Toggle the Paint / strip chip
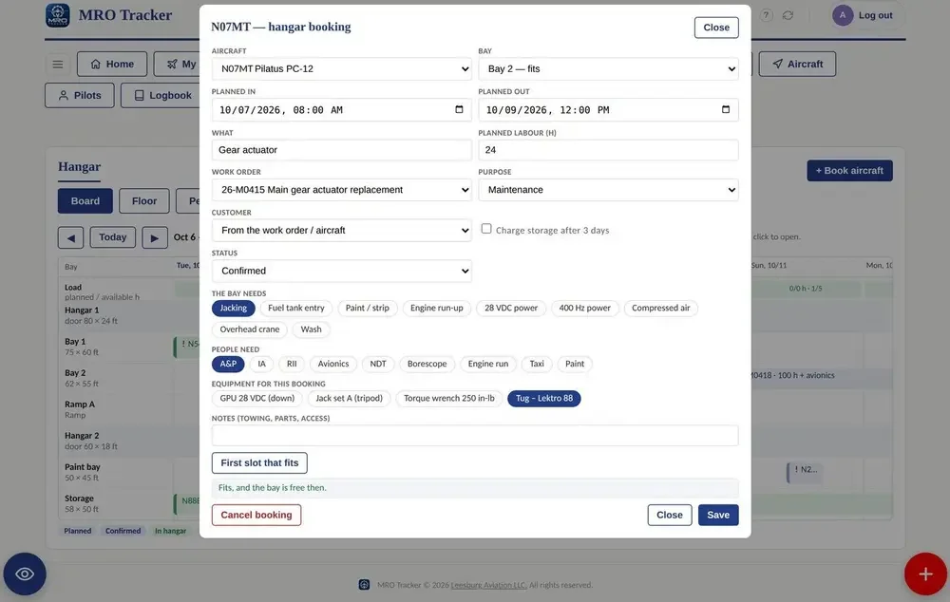 pos(367,308)
